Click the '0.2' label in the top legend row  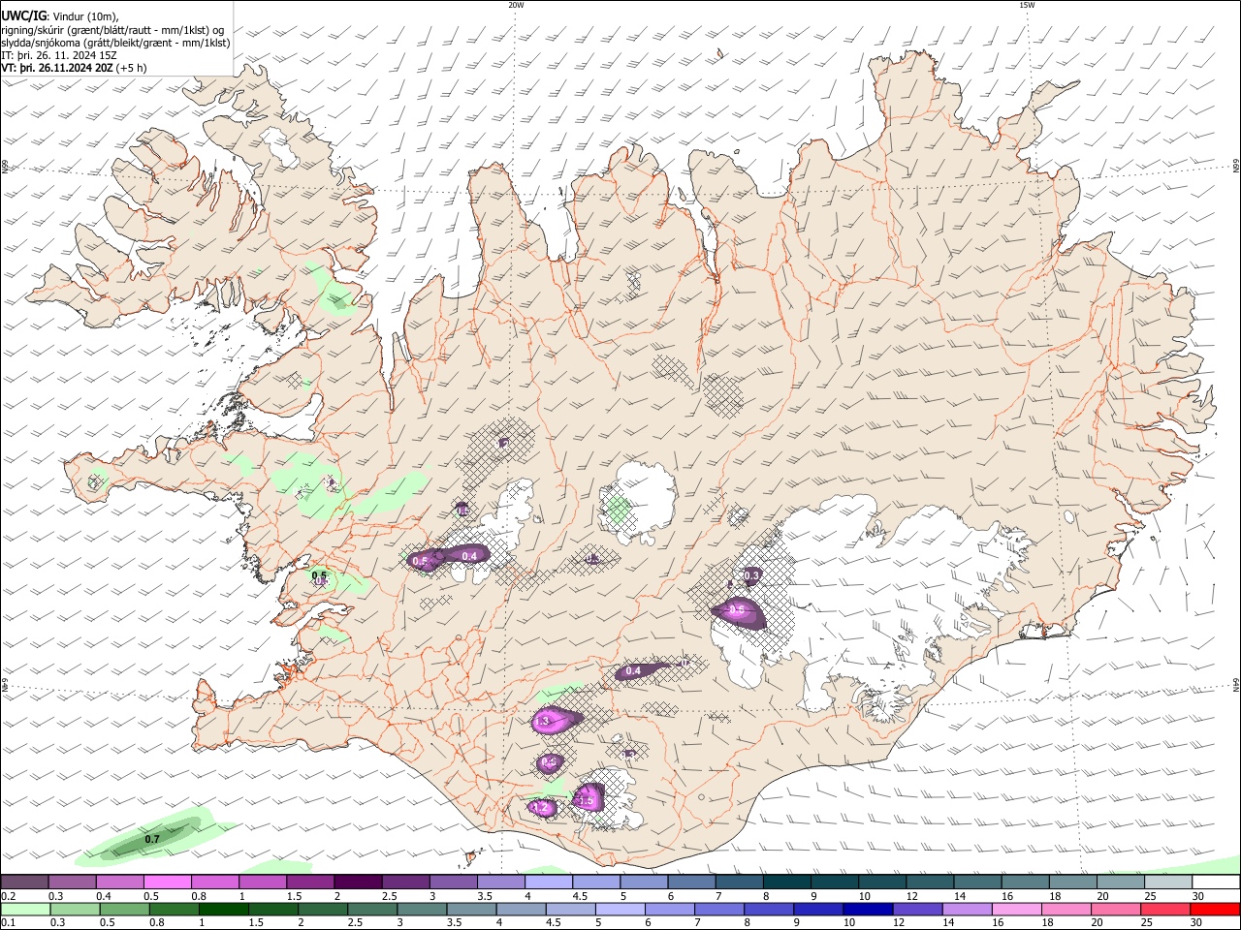pyautogui.click(x=8, y=896)
